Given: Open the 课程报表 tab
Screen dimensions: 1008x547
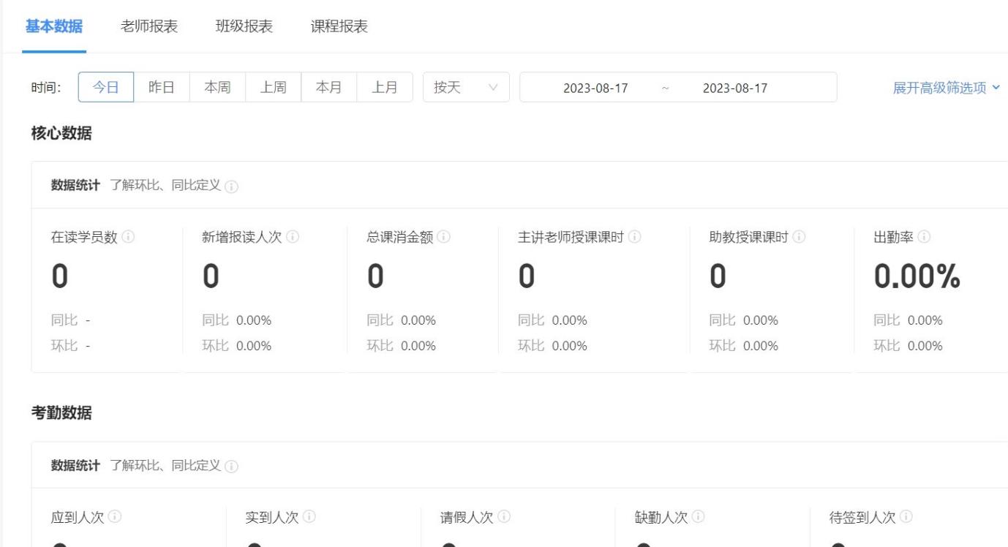Looking at the screenshot, I should (x=339, y=27).
